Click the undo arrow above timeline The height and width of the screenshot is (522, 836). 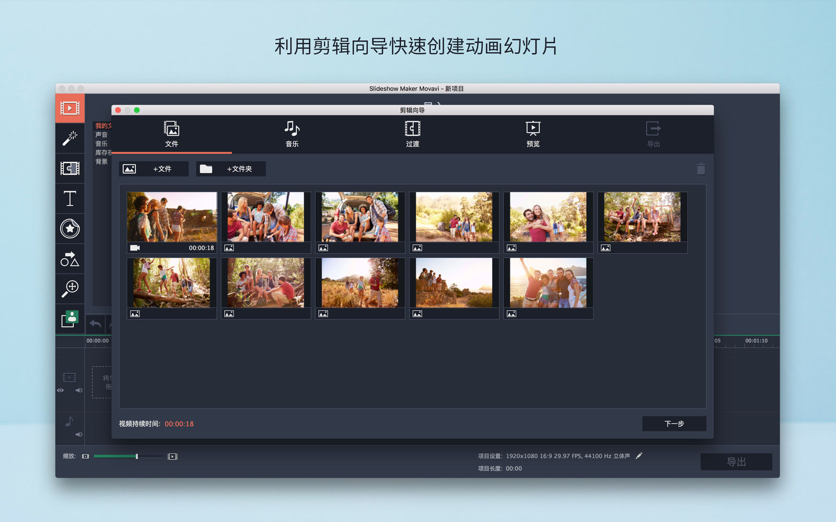coord(95,324)
